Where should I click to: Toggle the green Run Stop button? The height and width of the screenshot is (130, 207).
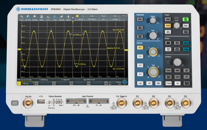point(186,19)
